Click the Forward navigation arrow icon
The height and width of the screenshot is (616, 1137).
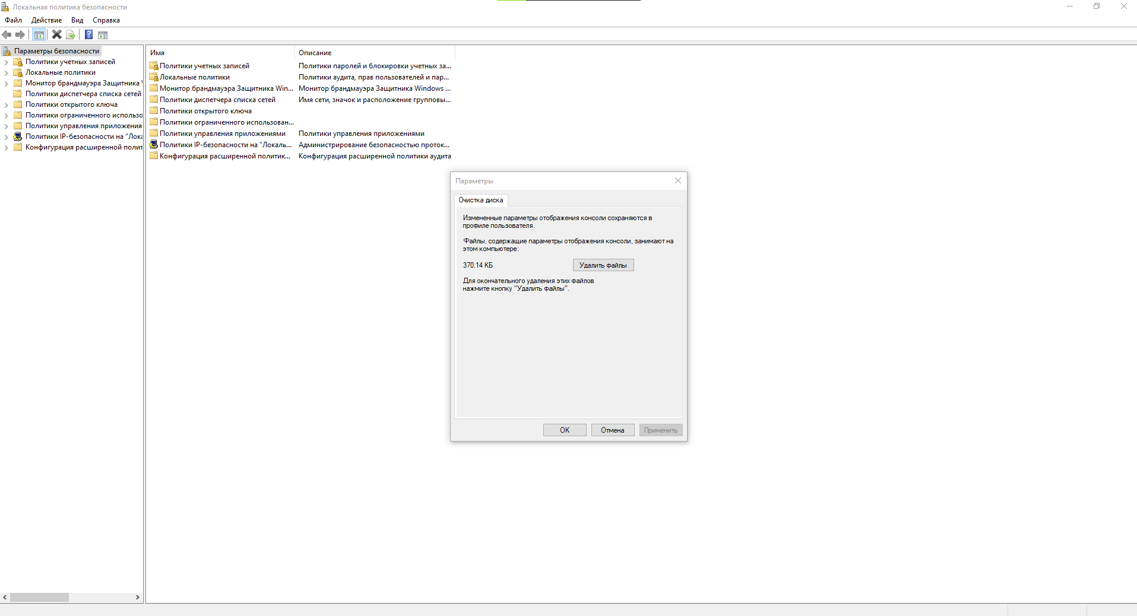(20, 35)
